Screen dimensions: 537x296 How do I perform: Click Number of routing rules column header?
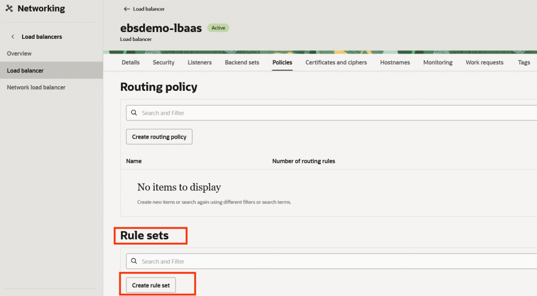point(304,161)
